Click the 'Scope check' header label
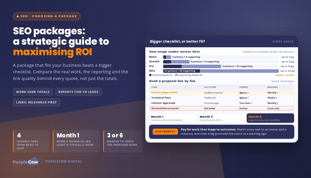Screen dimensions: 311x178 click(x=283, y=42)
